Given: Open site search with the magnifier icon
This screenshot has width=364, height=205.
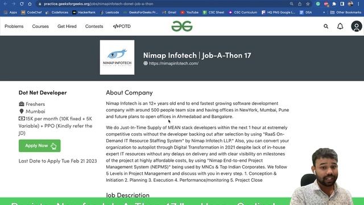Looking at the screenshot, I should pyautogui.click(x=326, y=26).
